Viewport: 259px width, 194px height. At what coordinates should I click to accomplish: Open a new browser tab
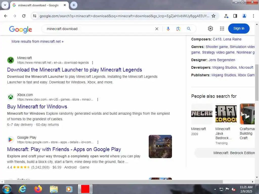click(x=74, y=5)
